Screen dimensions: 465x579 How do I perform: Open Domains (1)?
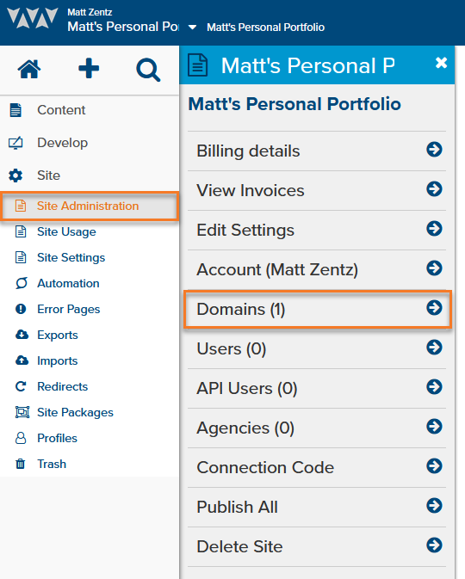click(318, 309)
